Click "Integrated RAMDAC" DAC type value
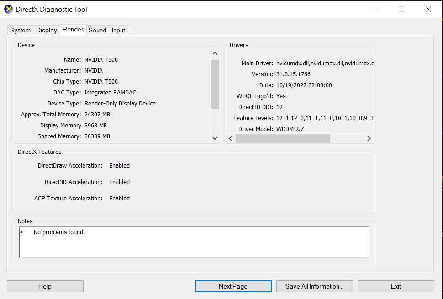This screenshot has height=299, width=443. [x=110, y=93]
